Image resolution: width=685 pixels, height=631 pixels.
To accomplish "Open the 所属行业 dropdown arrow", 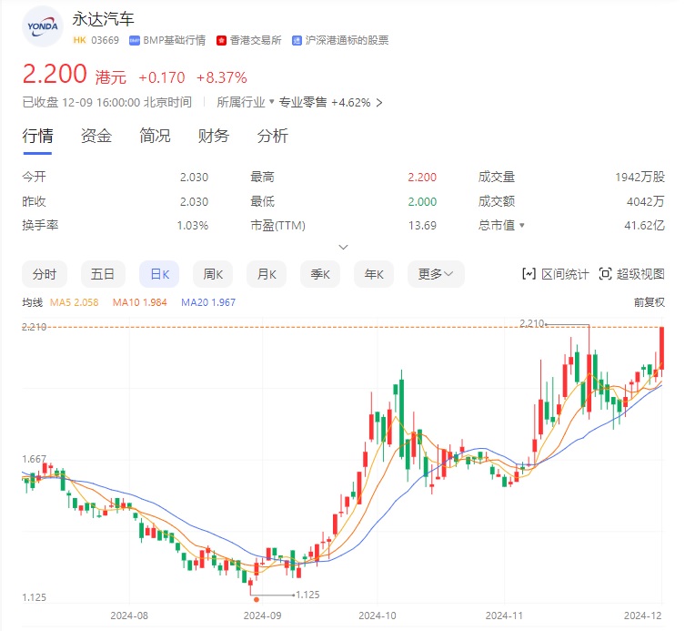I will point(271,103).
